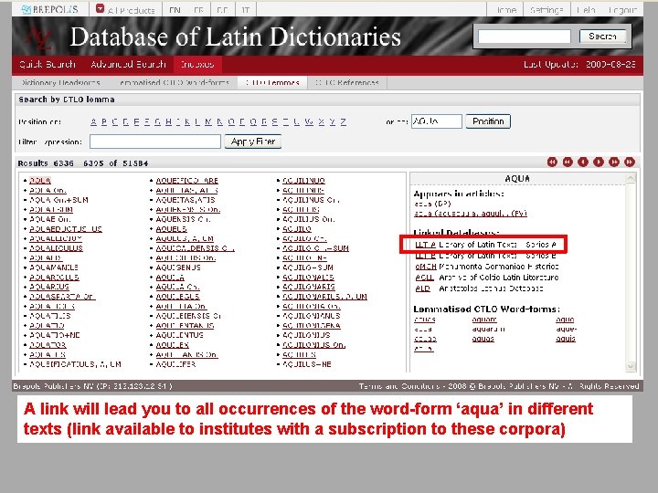Click the 'AQUAMANILE' list entry
Image resolution: width=658 pixels, height=493 pixels.
(x=54, y=267)
